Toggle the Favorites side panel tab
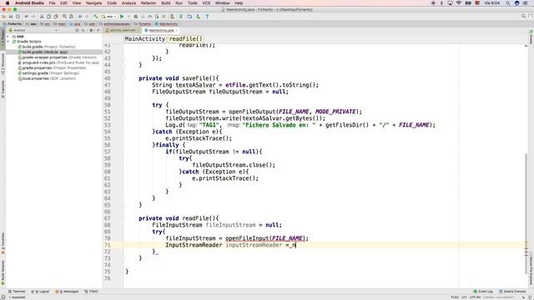534x300 pixels. [3, 243]
